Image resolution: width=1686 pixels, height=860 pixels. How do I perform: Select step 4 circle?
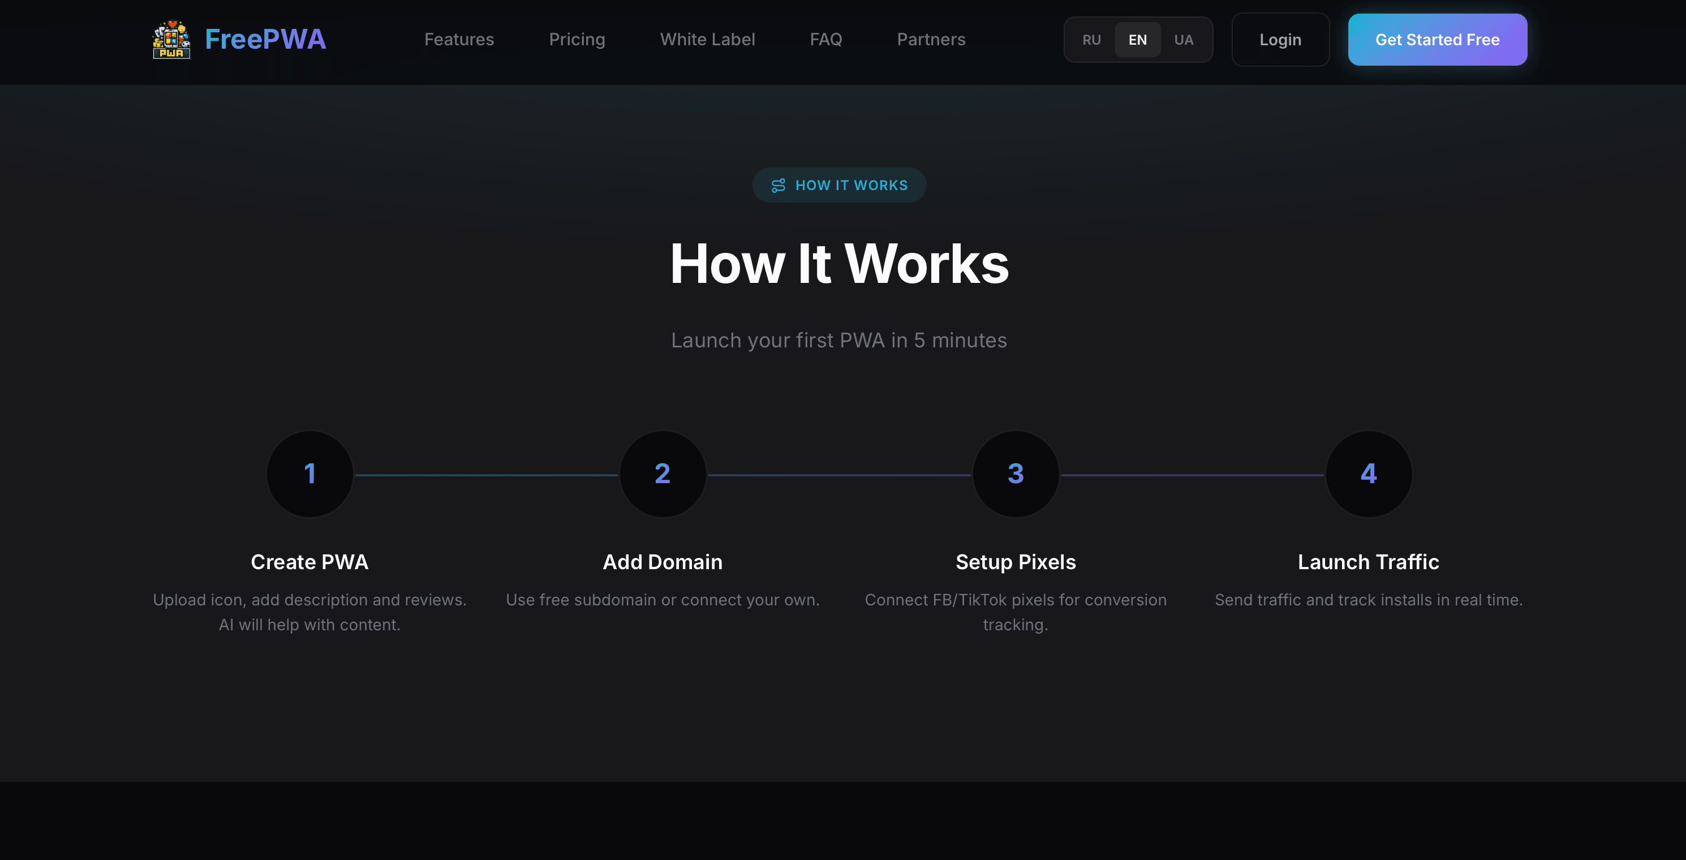pos(1369,474)
